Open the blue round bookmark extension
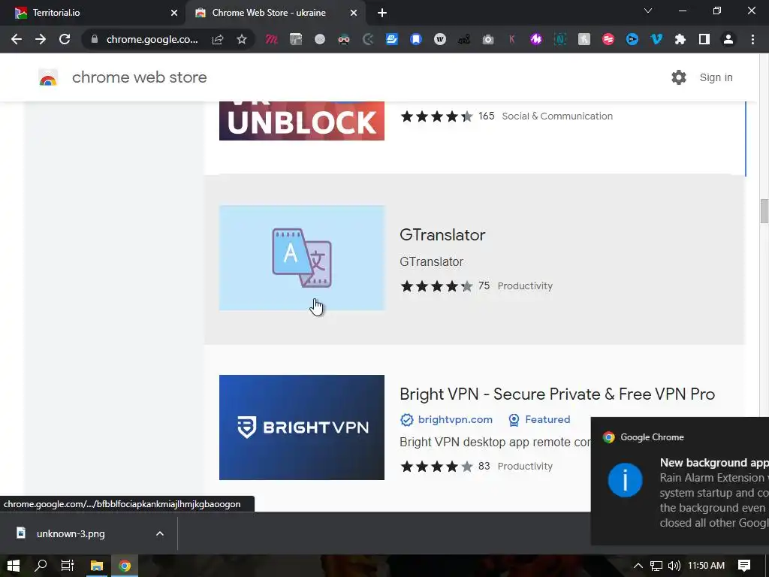Viewport: 769px width, 577px height. point(416,39)
